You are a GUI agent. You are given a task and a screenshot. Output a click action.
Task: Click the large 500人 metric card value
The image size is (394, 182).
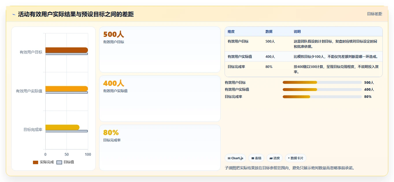pos(114,35)
